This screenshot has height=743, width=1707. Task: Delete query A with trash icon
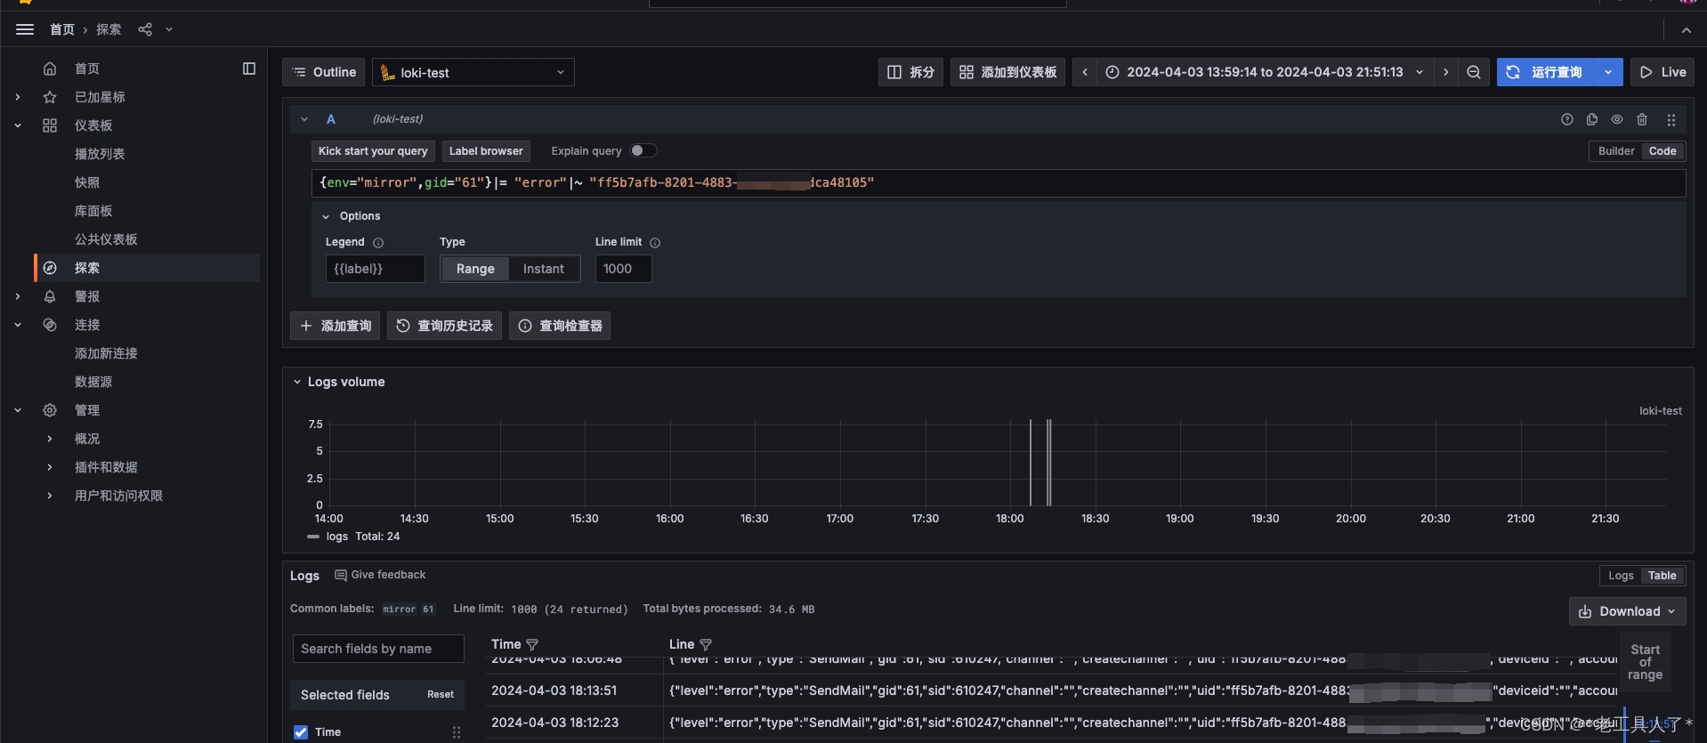(1642, 119)
